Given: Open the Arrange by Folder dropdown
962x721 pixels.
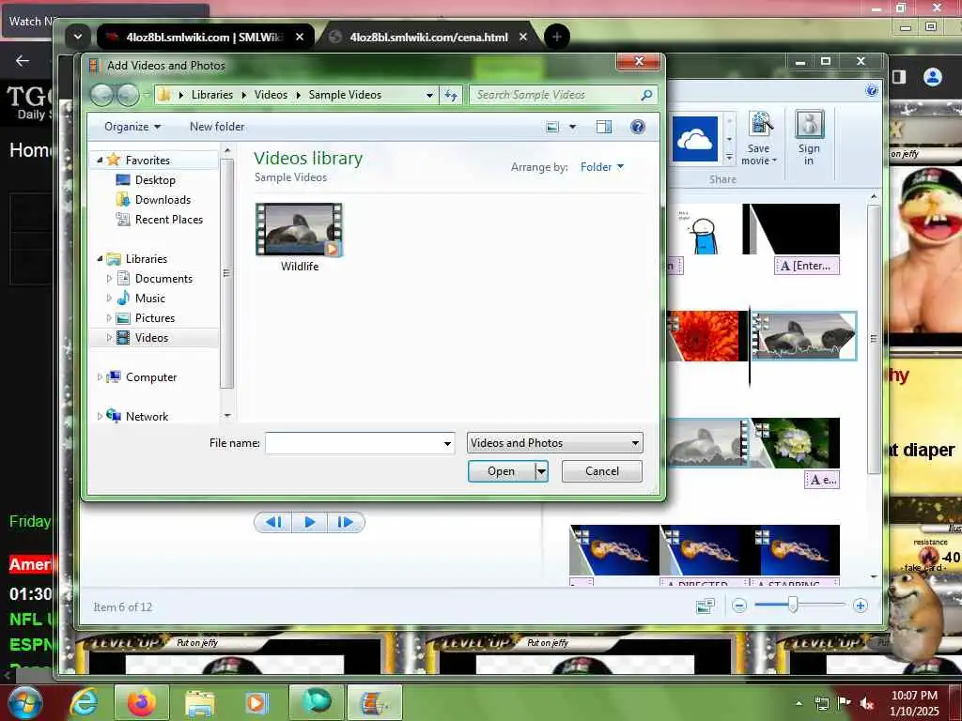Looking at the screenshot, I should click(x=602, y=167).
